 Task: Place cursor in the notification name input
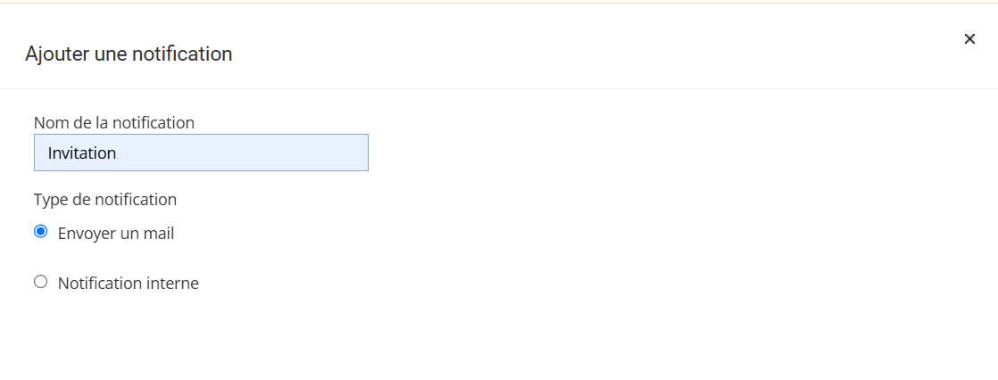click(x=201, y=153)
